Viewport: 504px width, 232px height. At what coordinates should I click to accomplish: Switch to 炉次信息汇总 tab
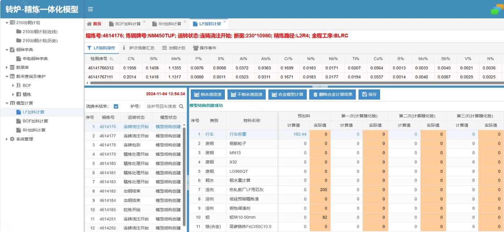139,48
